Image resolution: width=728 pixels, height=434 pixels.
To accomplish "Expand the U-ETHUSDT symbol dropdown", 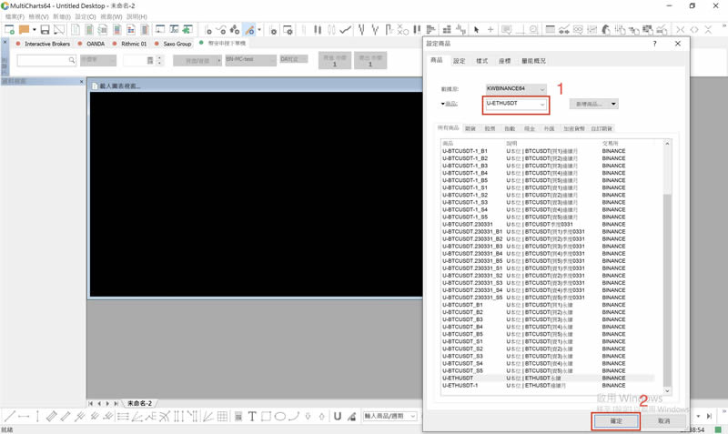I will pos(542,105).
